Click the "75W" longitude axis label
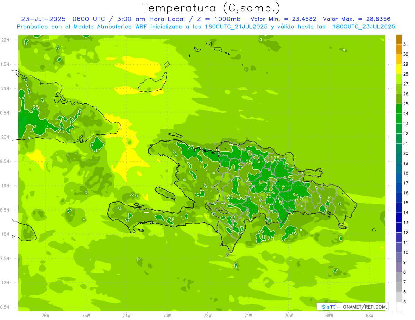Image resolution: width=415 pixels, height=320 pixels. coord(86,315)
